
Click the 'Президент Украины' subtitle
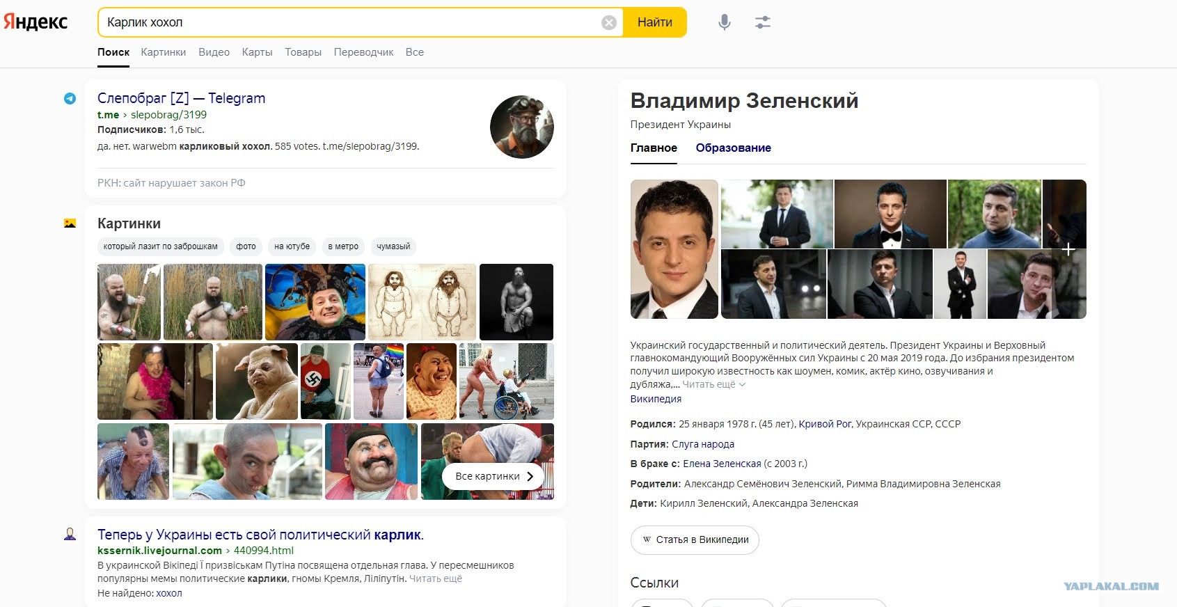coord(681,125)
